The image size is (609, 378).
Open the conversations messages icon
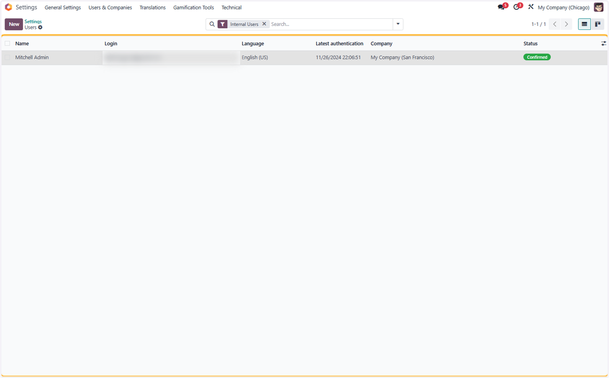coord(502,7)
